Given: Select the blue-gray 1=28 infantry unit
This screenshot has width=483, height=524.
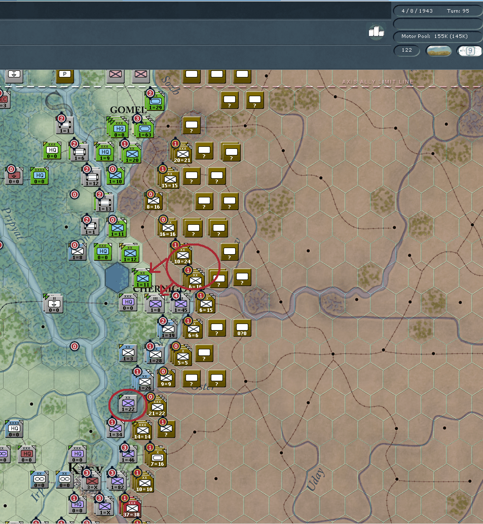Looking at the screenshot, I should [x=155, y=355].
